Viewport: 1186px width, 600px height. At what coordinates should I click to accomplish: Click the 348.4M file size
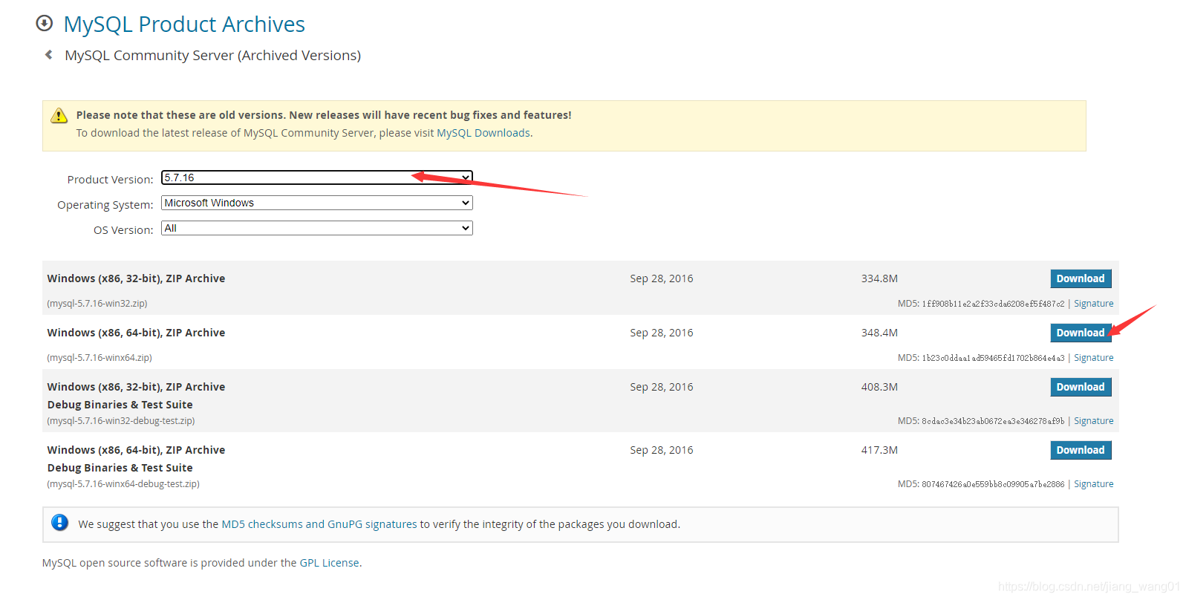879,333
